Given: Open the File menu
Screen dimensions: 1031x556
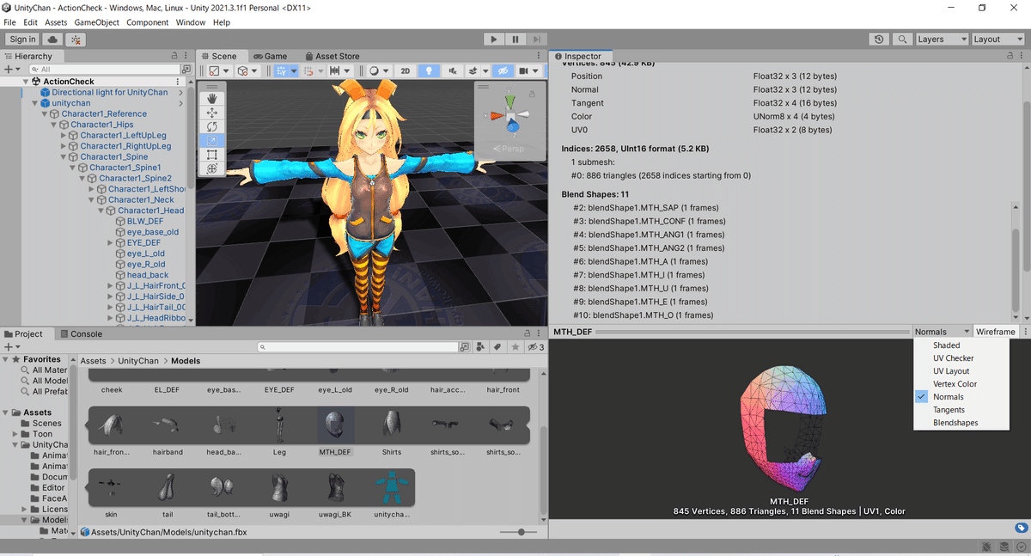Looking at the screenshot, I should click(9, 22).
